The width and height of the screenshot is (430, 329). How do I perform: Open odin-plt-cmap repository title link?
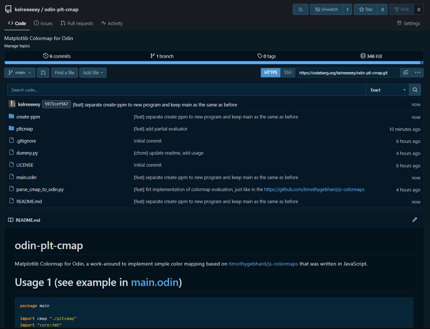(61, 9)
